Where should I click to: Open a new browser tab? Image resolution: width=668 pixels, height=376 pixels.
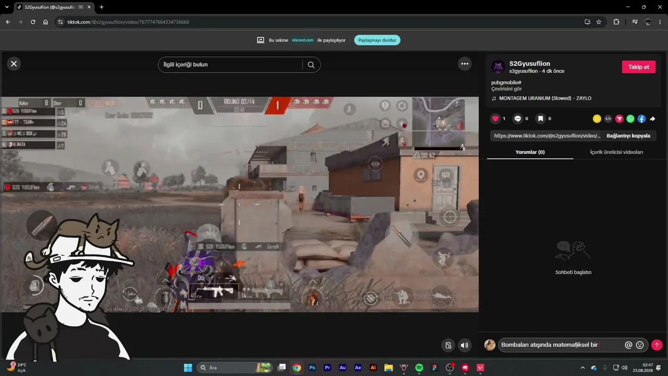click(101, 7)
